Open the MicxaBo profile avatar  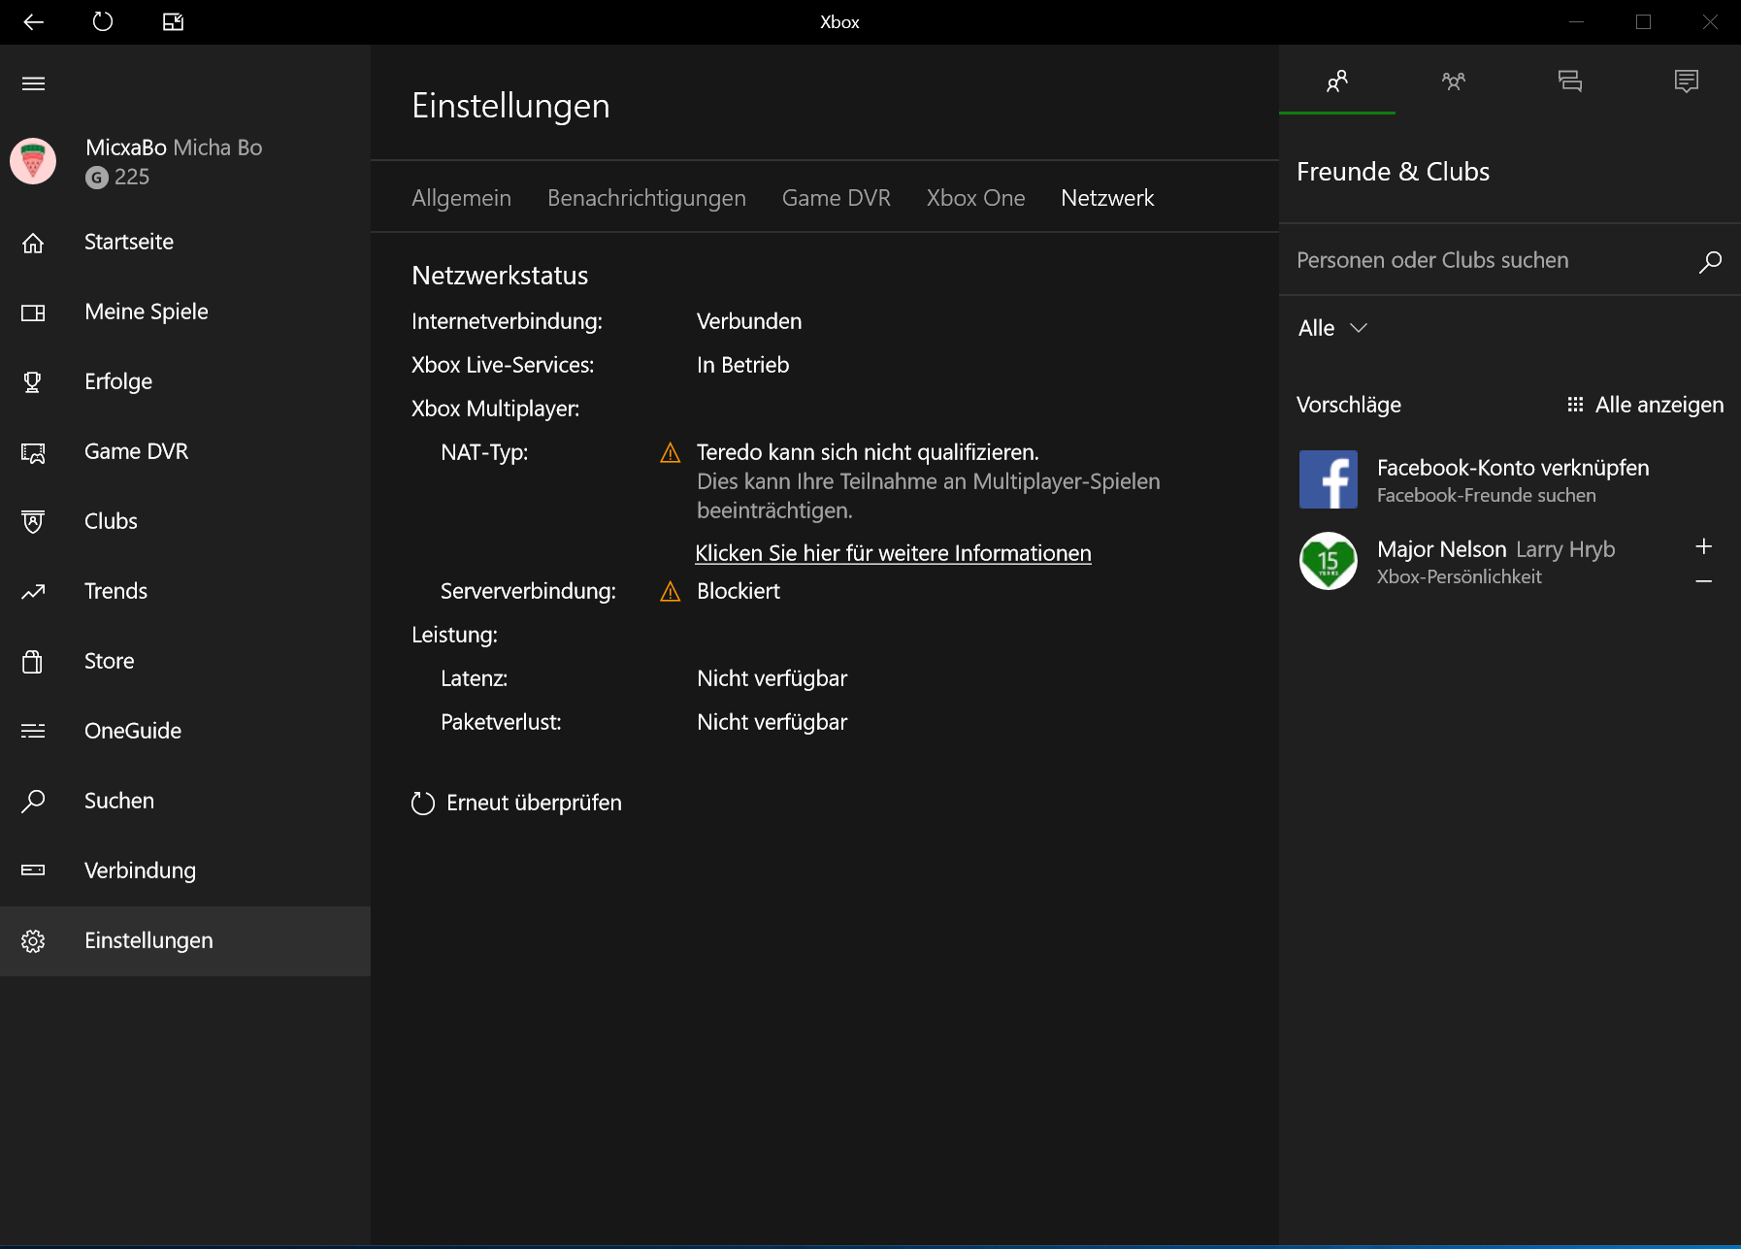pos(33,161)
